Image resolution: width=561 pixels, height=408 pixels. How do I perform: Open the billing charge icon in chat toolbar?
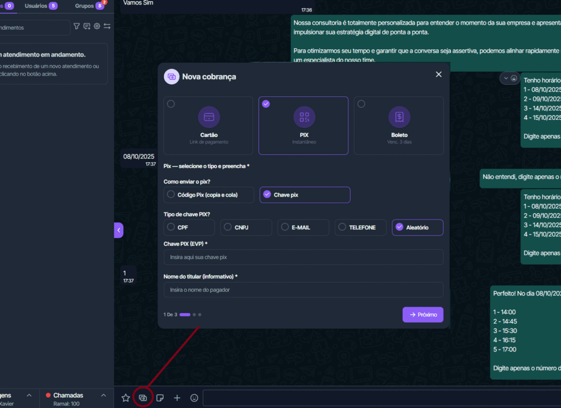click(x=142, y=398)
